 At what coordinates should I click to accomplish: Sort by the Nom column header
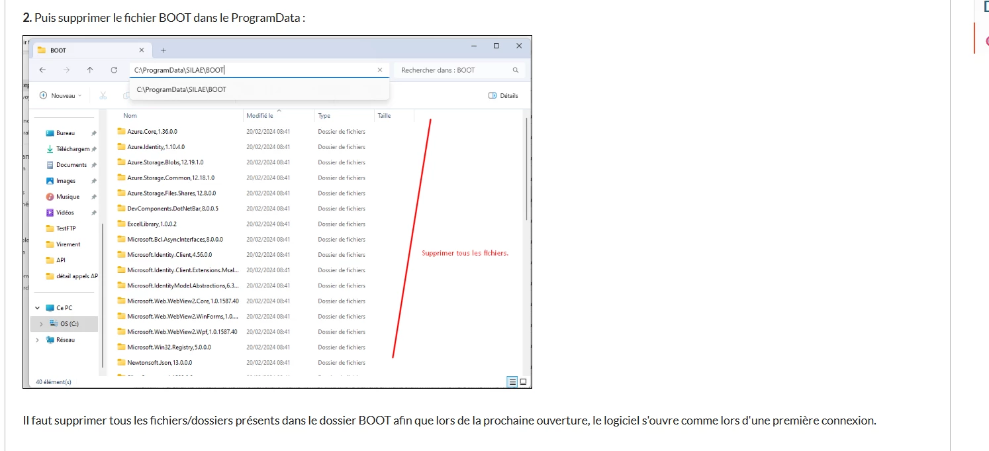(x=130, y=116)
